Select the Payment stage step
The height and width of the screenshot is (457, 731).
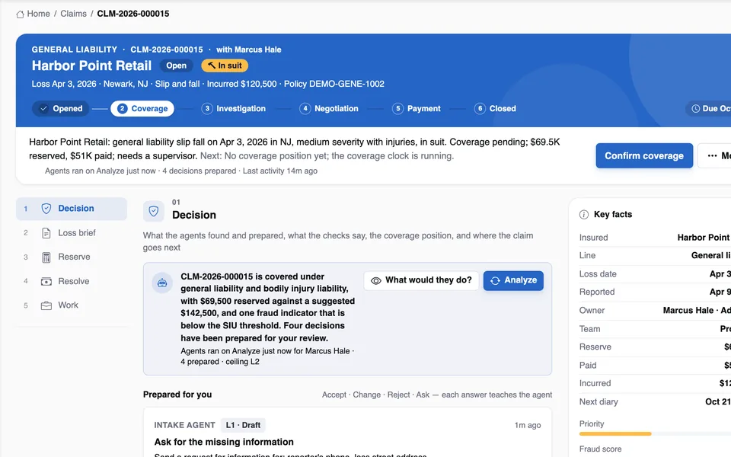coord(417,109)
